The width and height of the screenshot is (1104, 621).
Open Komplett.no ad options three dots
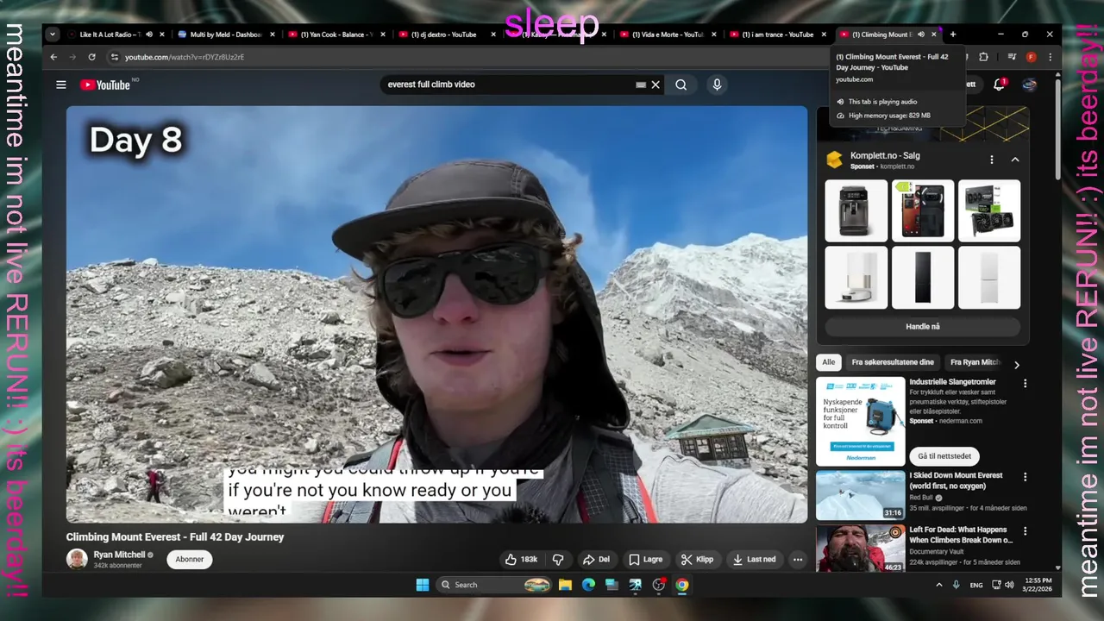[x=992, y=160]
